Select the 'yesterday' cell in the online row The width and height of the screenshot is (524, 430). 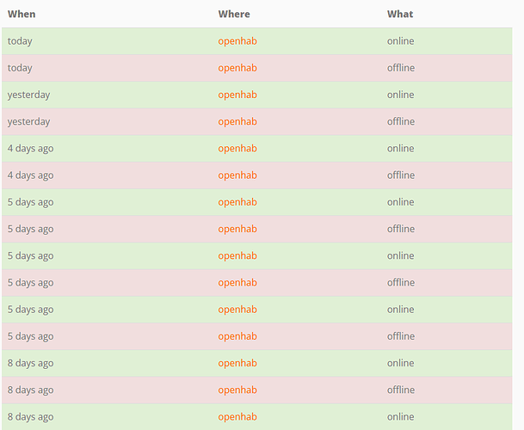tap(28, 95)
